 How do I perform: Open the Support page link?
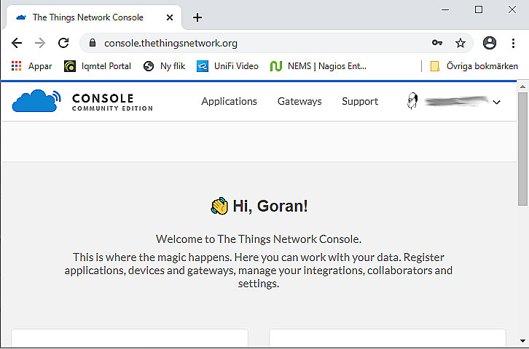pos(360,102)
